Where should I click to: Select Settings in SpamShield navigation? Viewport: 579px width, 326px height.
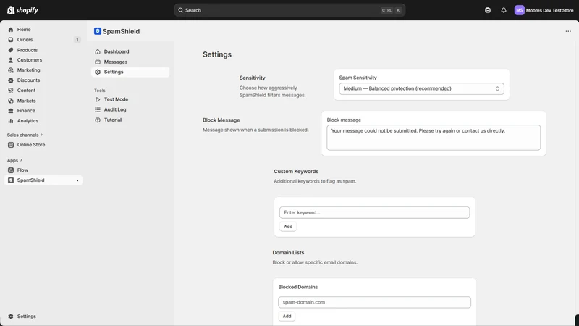pyautogui.click(x=130, y=72)
